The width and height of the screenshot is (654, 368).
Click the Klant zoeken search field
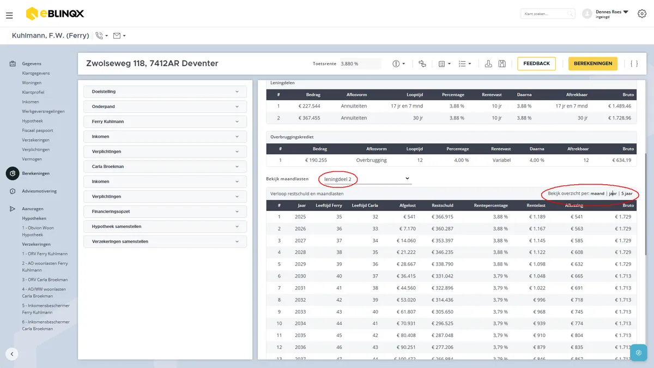[x=548, y=14]
